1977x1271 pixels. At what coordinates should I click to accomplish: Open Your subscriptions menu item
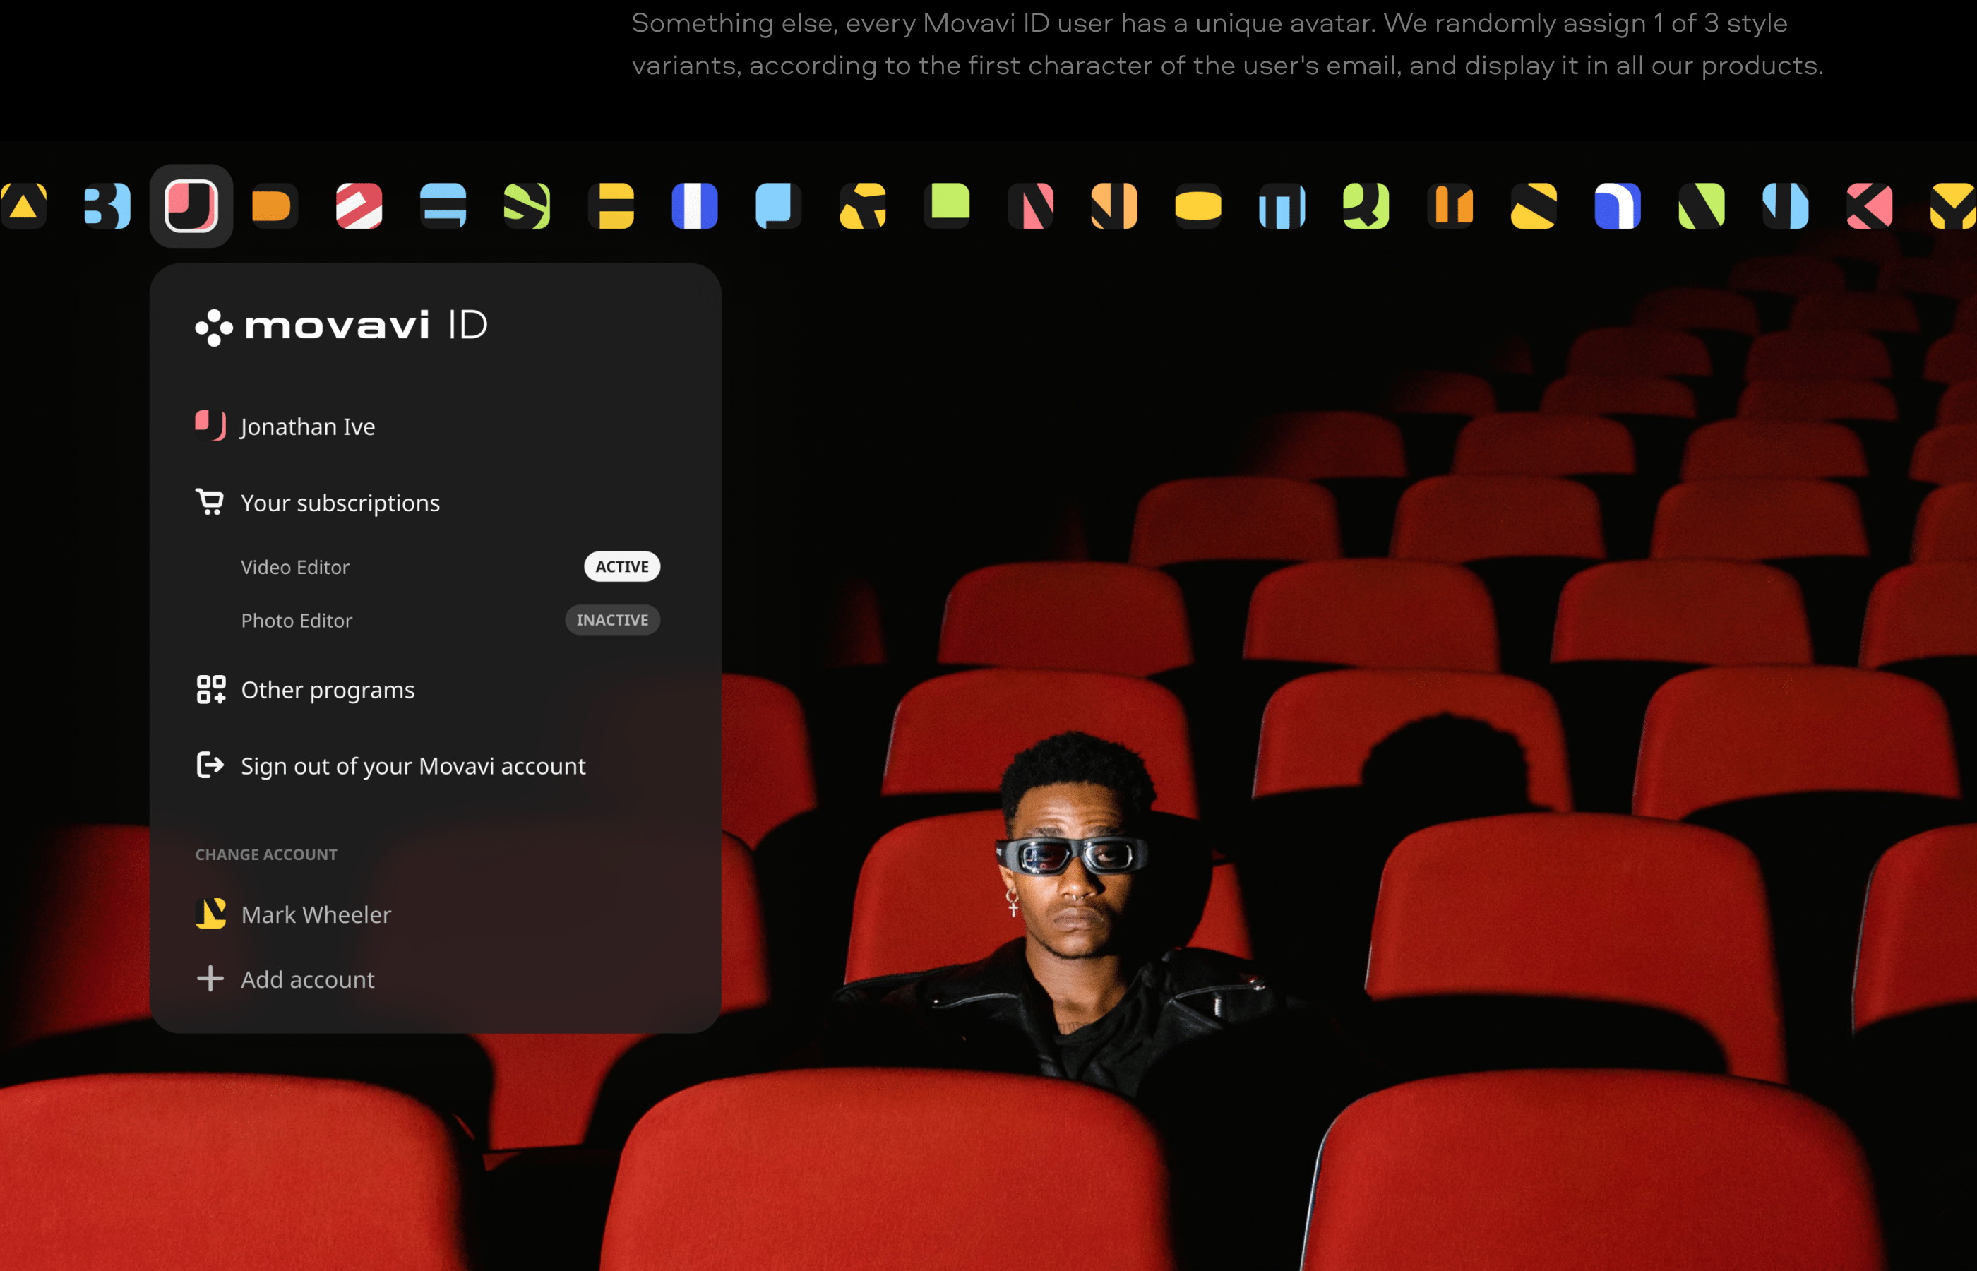340,503
